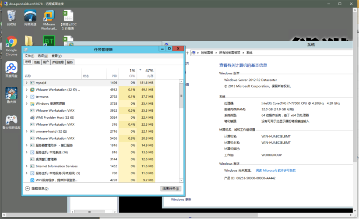Select the 服务主机: 本地服务(网络受限) (5) row
Viewport: 359px width, 219px height.
tap(89, 173)
